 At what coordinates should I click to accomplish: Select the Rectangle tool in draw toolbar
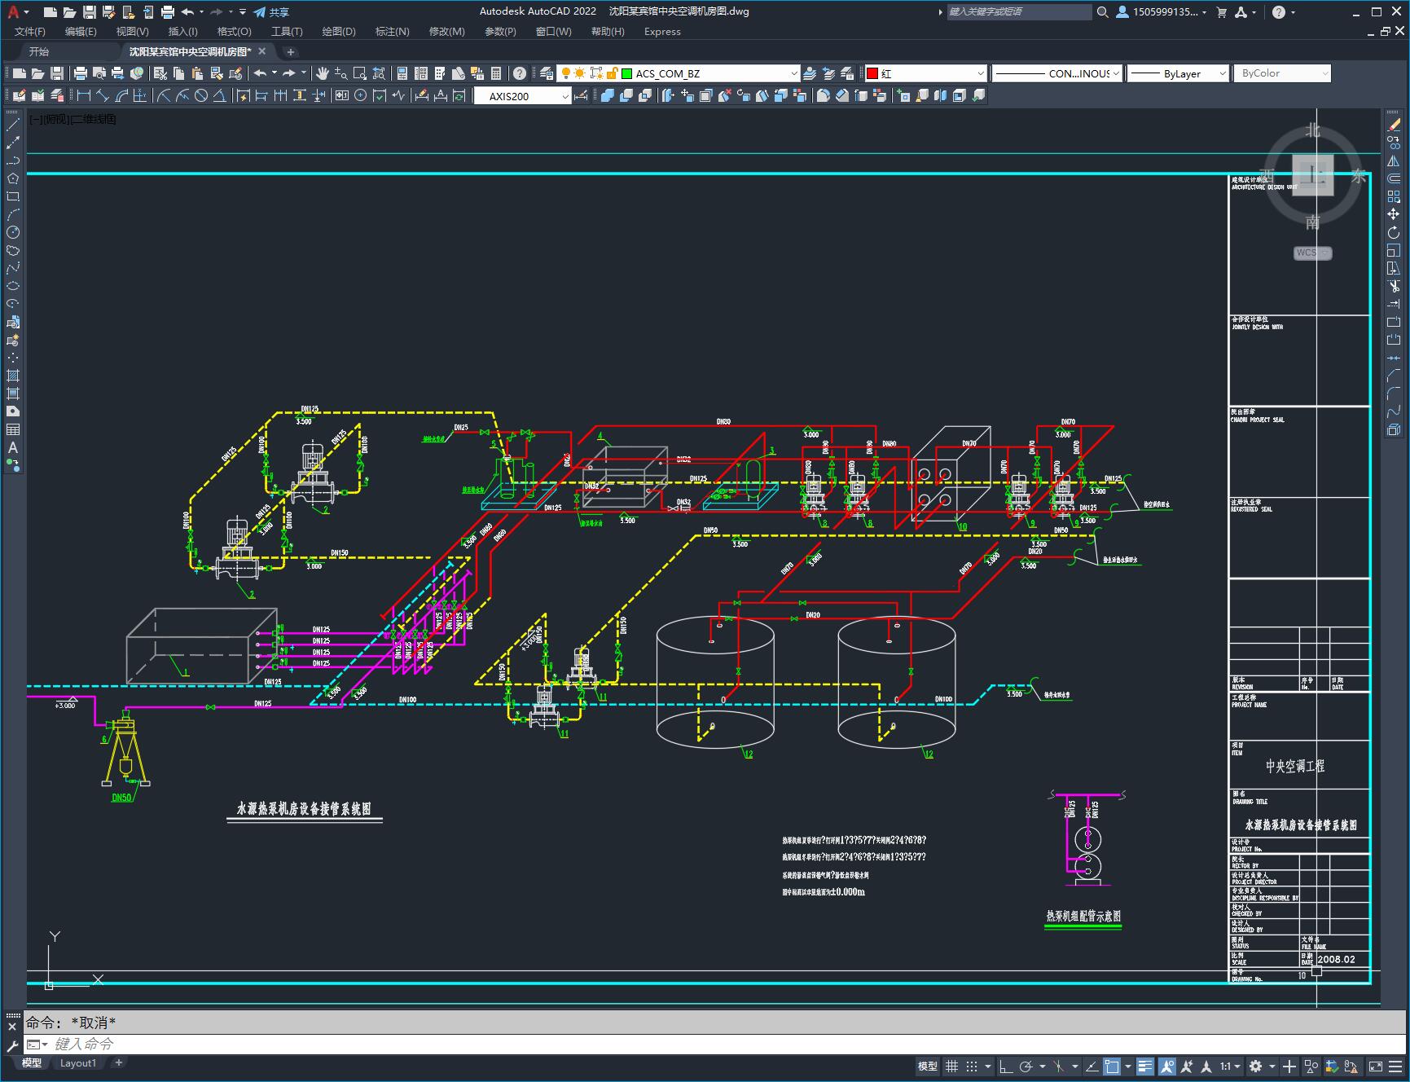[x=13, y=196]
